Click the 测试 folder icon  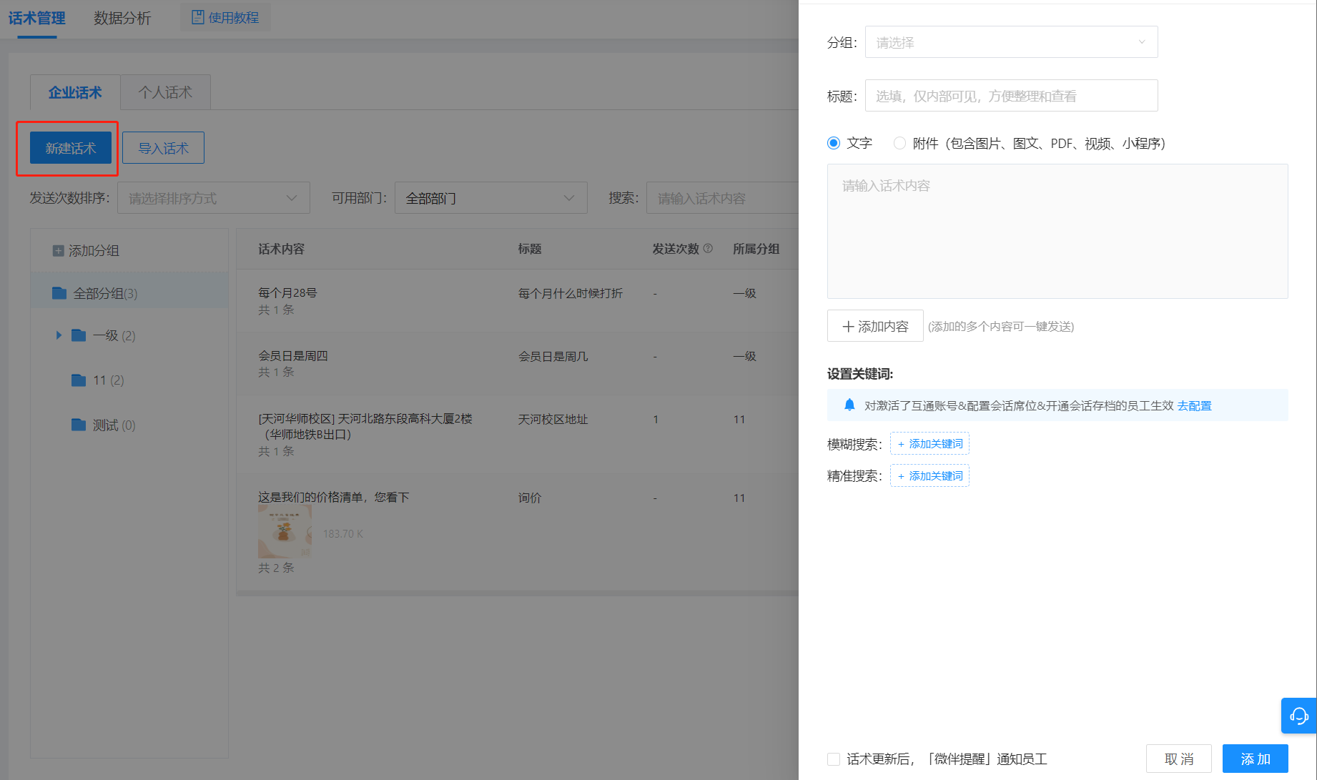(79, 425)
